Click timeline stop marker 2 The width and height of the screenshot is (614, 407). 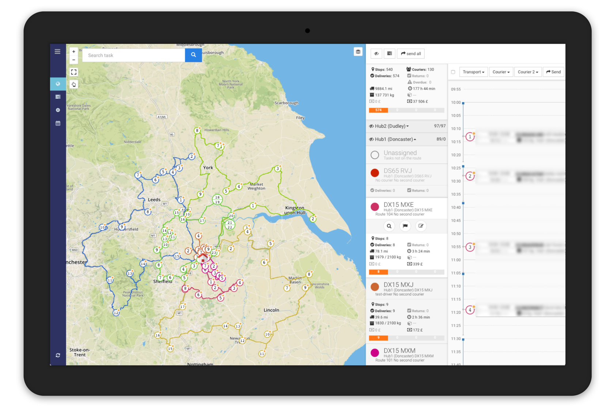[x=470, y=176]
